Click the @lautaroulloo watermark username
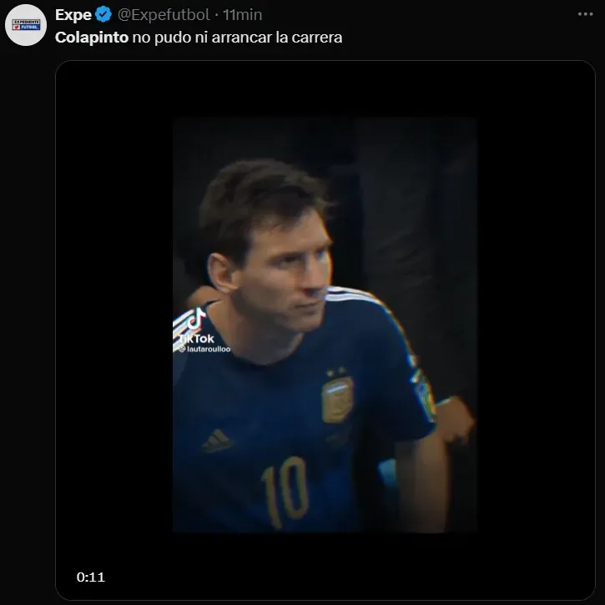The width and height of the screenshot is (605, 605). [x=204, y=349]
